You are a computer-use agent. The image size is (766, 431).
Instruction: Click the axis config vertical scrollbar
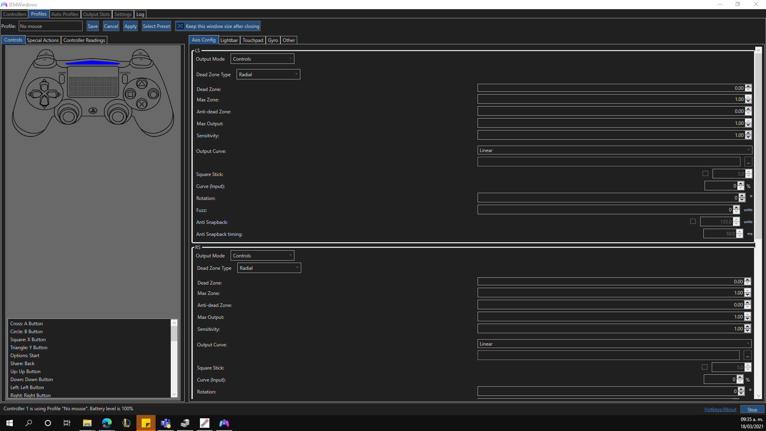pyautogui.click(x=758, y=146)
